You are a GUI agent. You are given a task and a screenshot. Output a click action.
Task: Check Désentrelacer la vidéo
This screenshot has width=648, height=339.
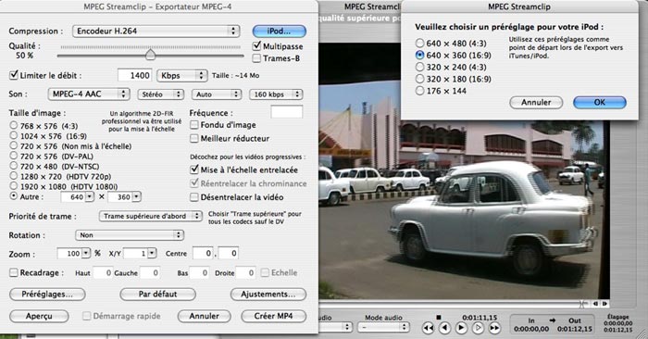pos(193,197)
